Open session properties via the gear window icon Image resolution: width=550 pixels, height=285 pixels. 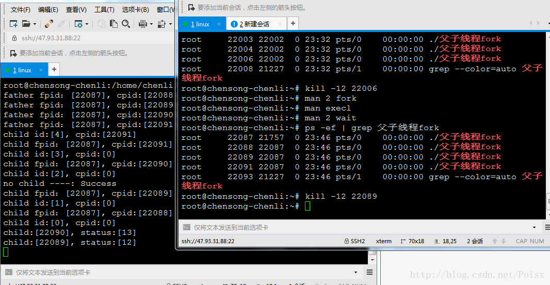point(78,24)
